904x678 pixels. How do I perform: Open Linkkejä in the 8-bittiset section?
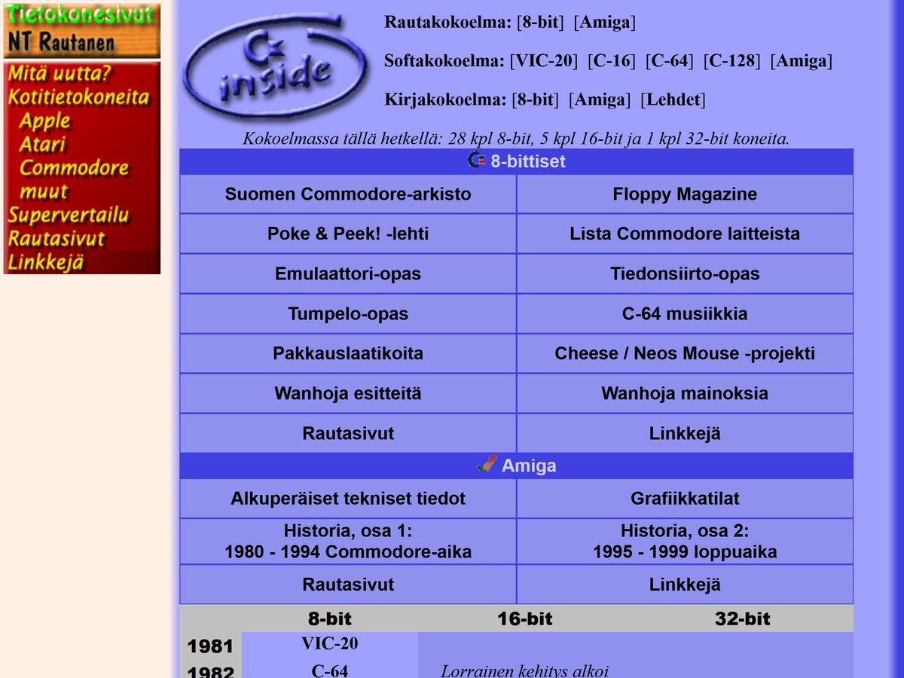click(685, 433)
